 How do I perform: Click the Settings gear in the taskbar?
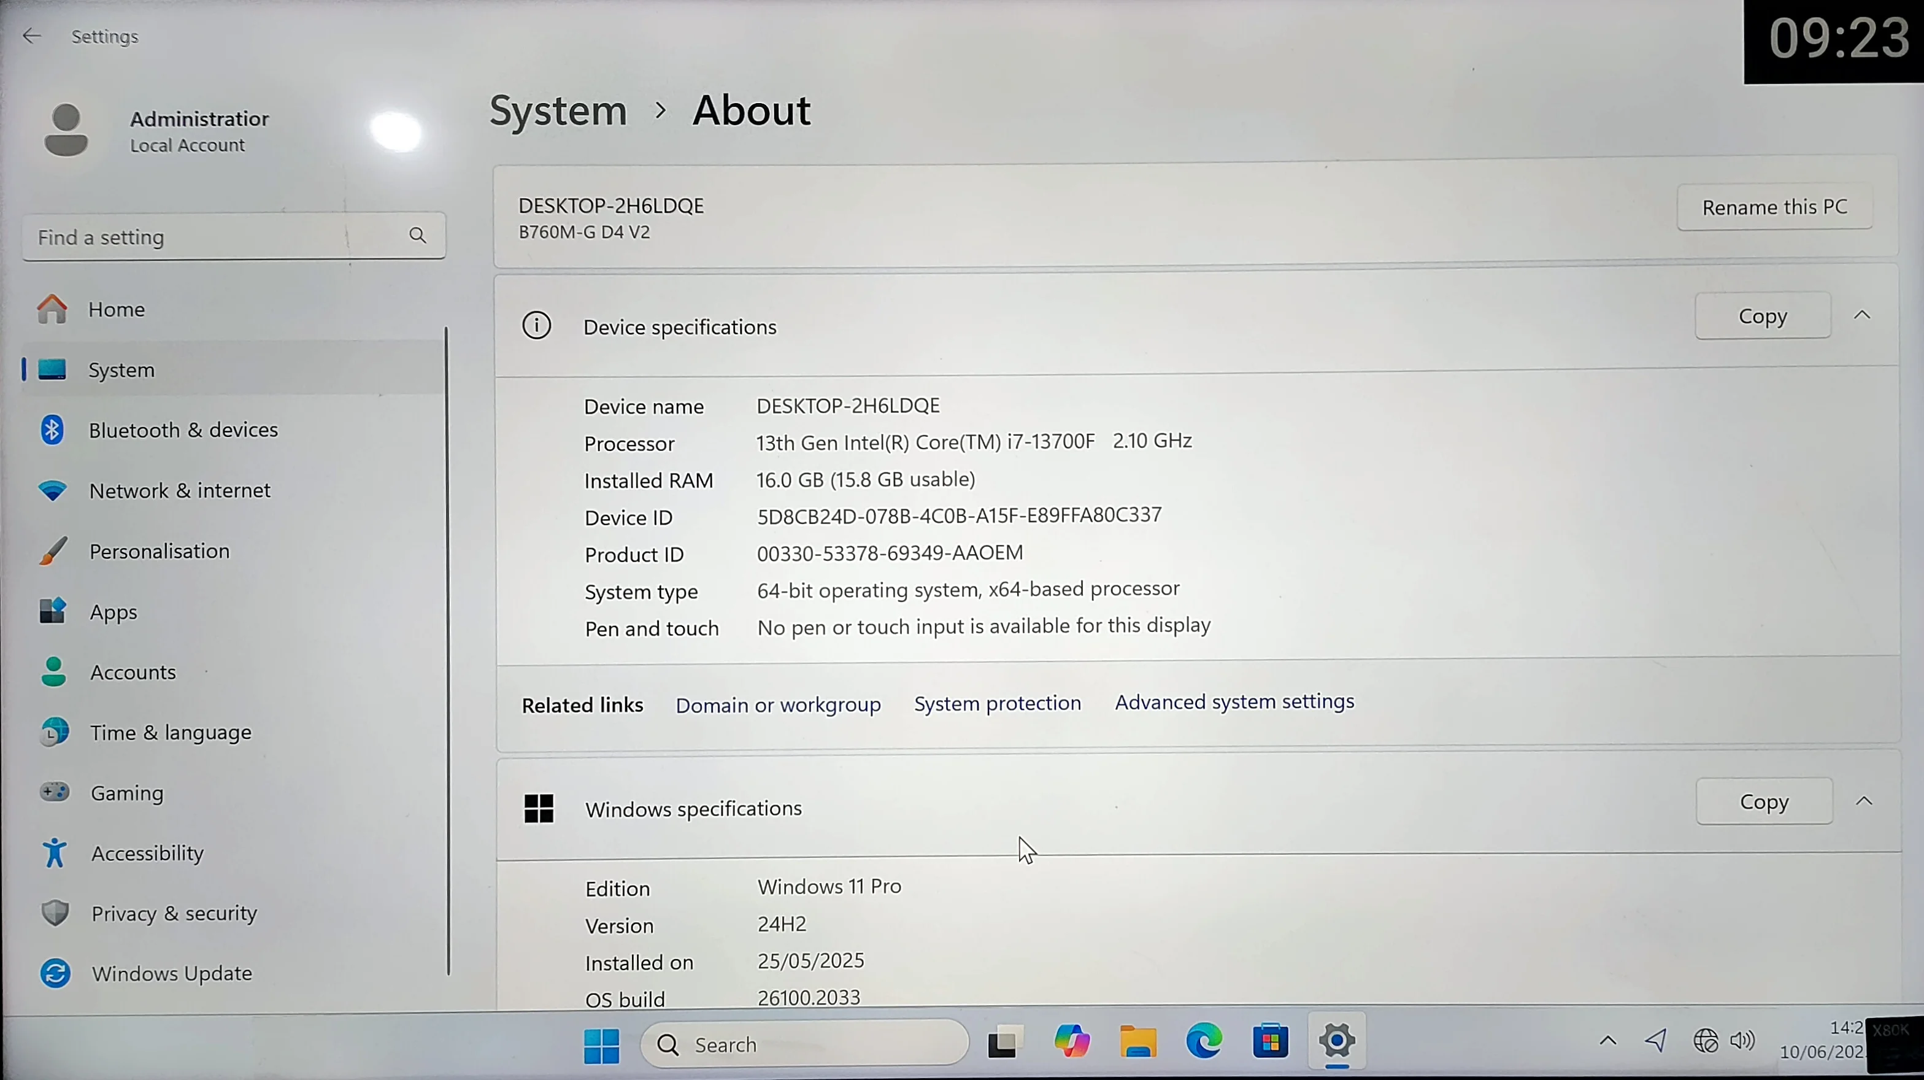click(1337, 1039)
